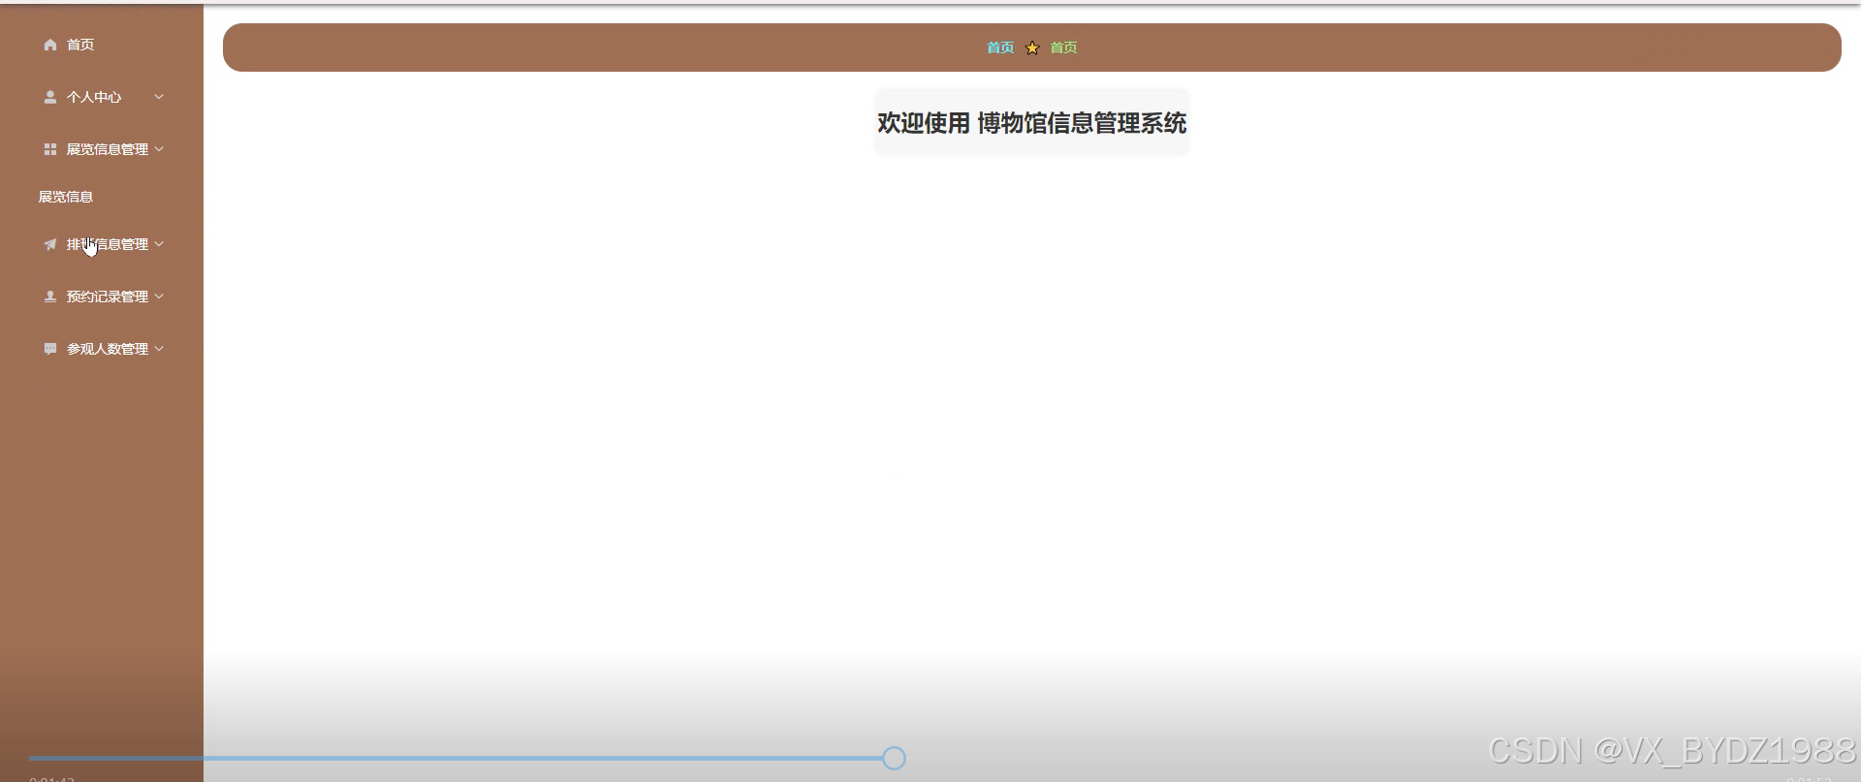Expand the 个人中心 chevron
The width and height of the screenshot is (1861, 782).
click(x=159, y=97)
